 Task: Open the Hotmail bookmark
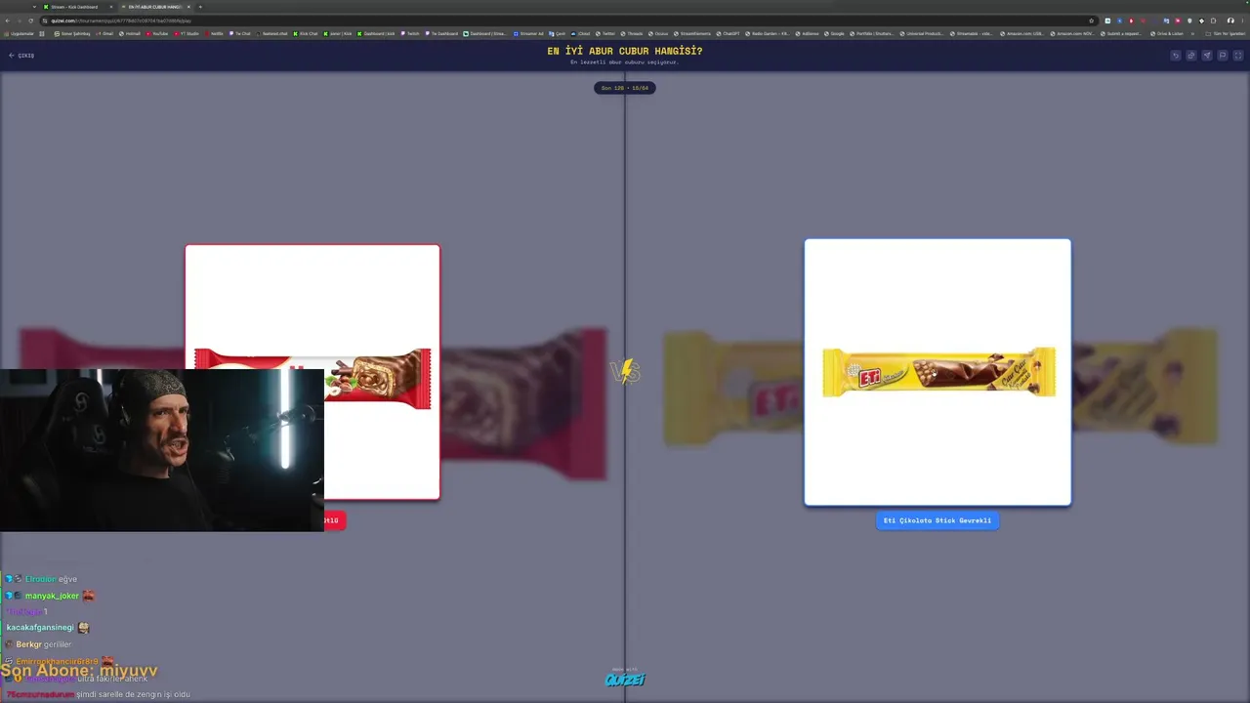tap(130, 33)
